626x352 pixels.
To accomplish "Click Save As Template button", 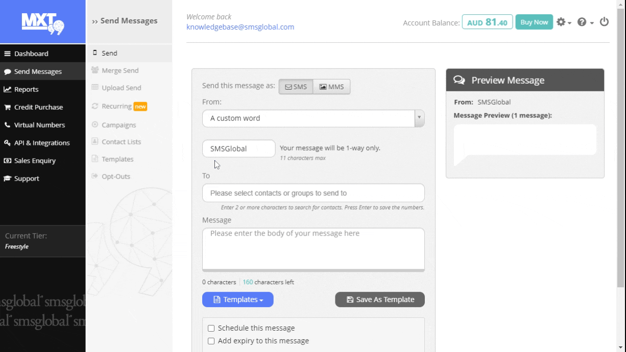I will pyautogui.click(x=379, y=299).
